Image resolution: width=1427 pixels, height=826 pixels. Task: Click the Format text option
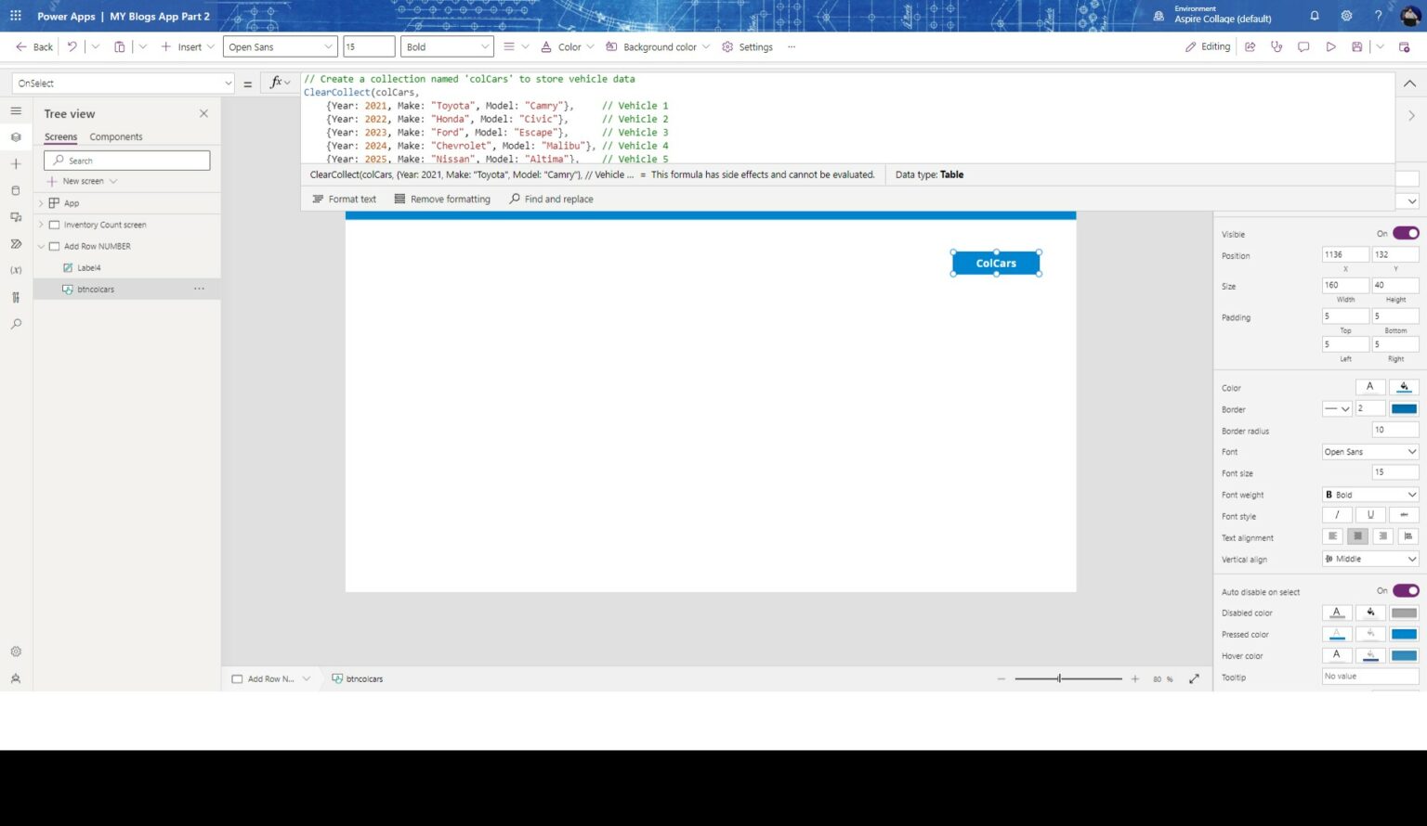pos(345,199)
